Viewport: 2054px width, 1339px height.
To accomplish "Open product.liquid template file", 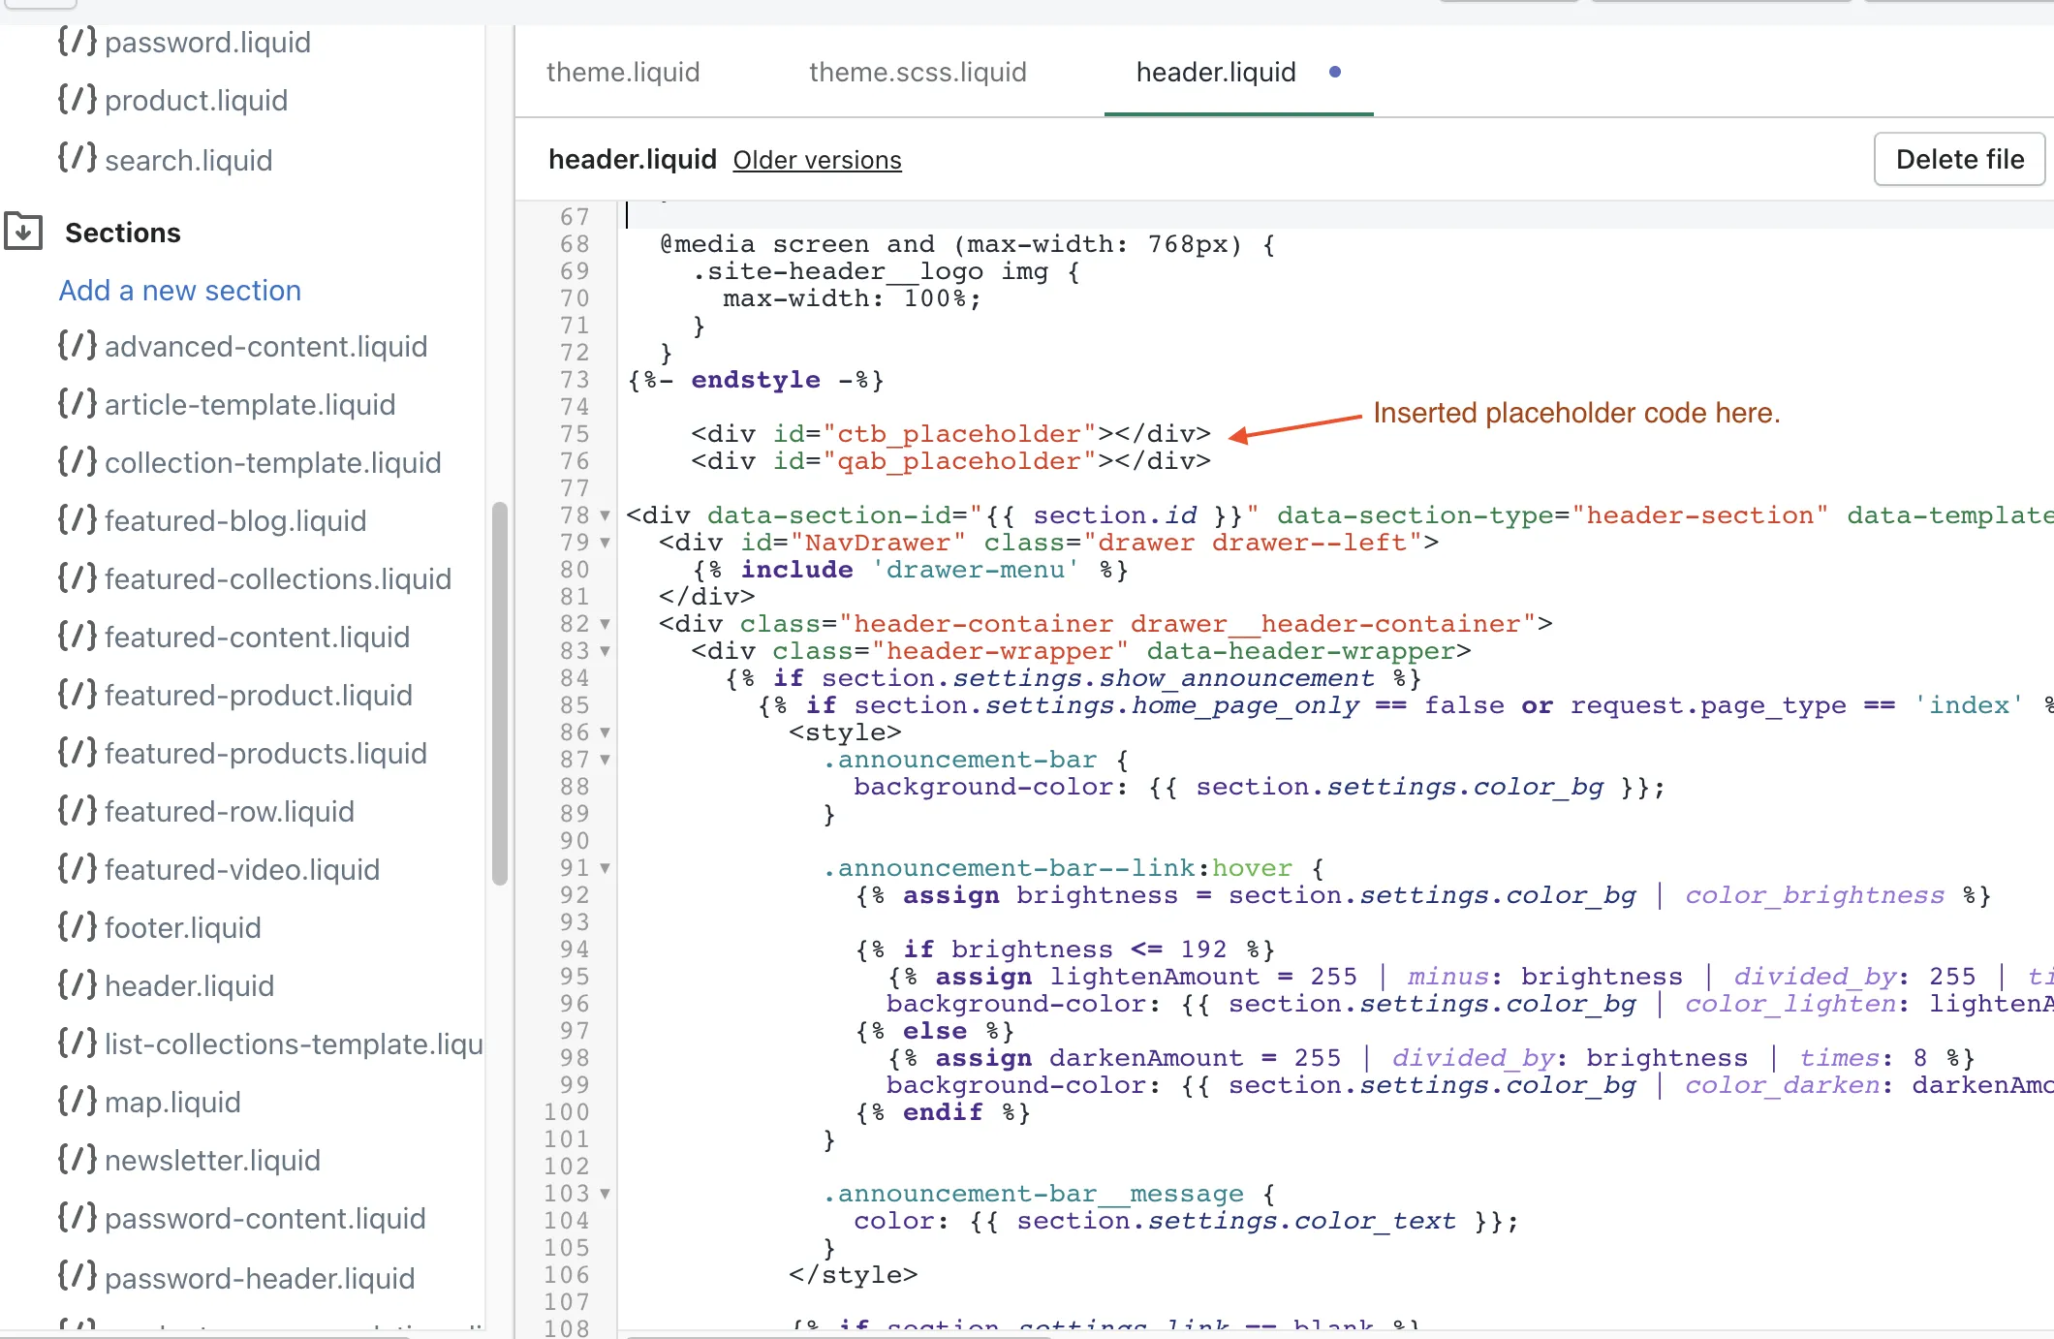I will [196, 100].
